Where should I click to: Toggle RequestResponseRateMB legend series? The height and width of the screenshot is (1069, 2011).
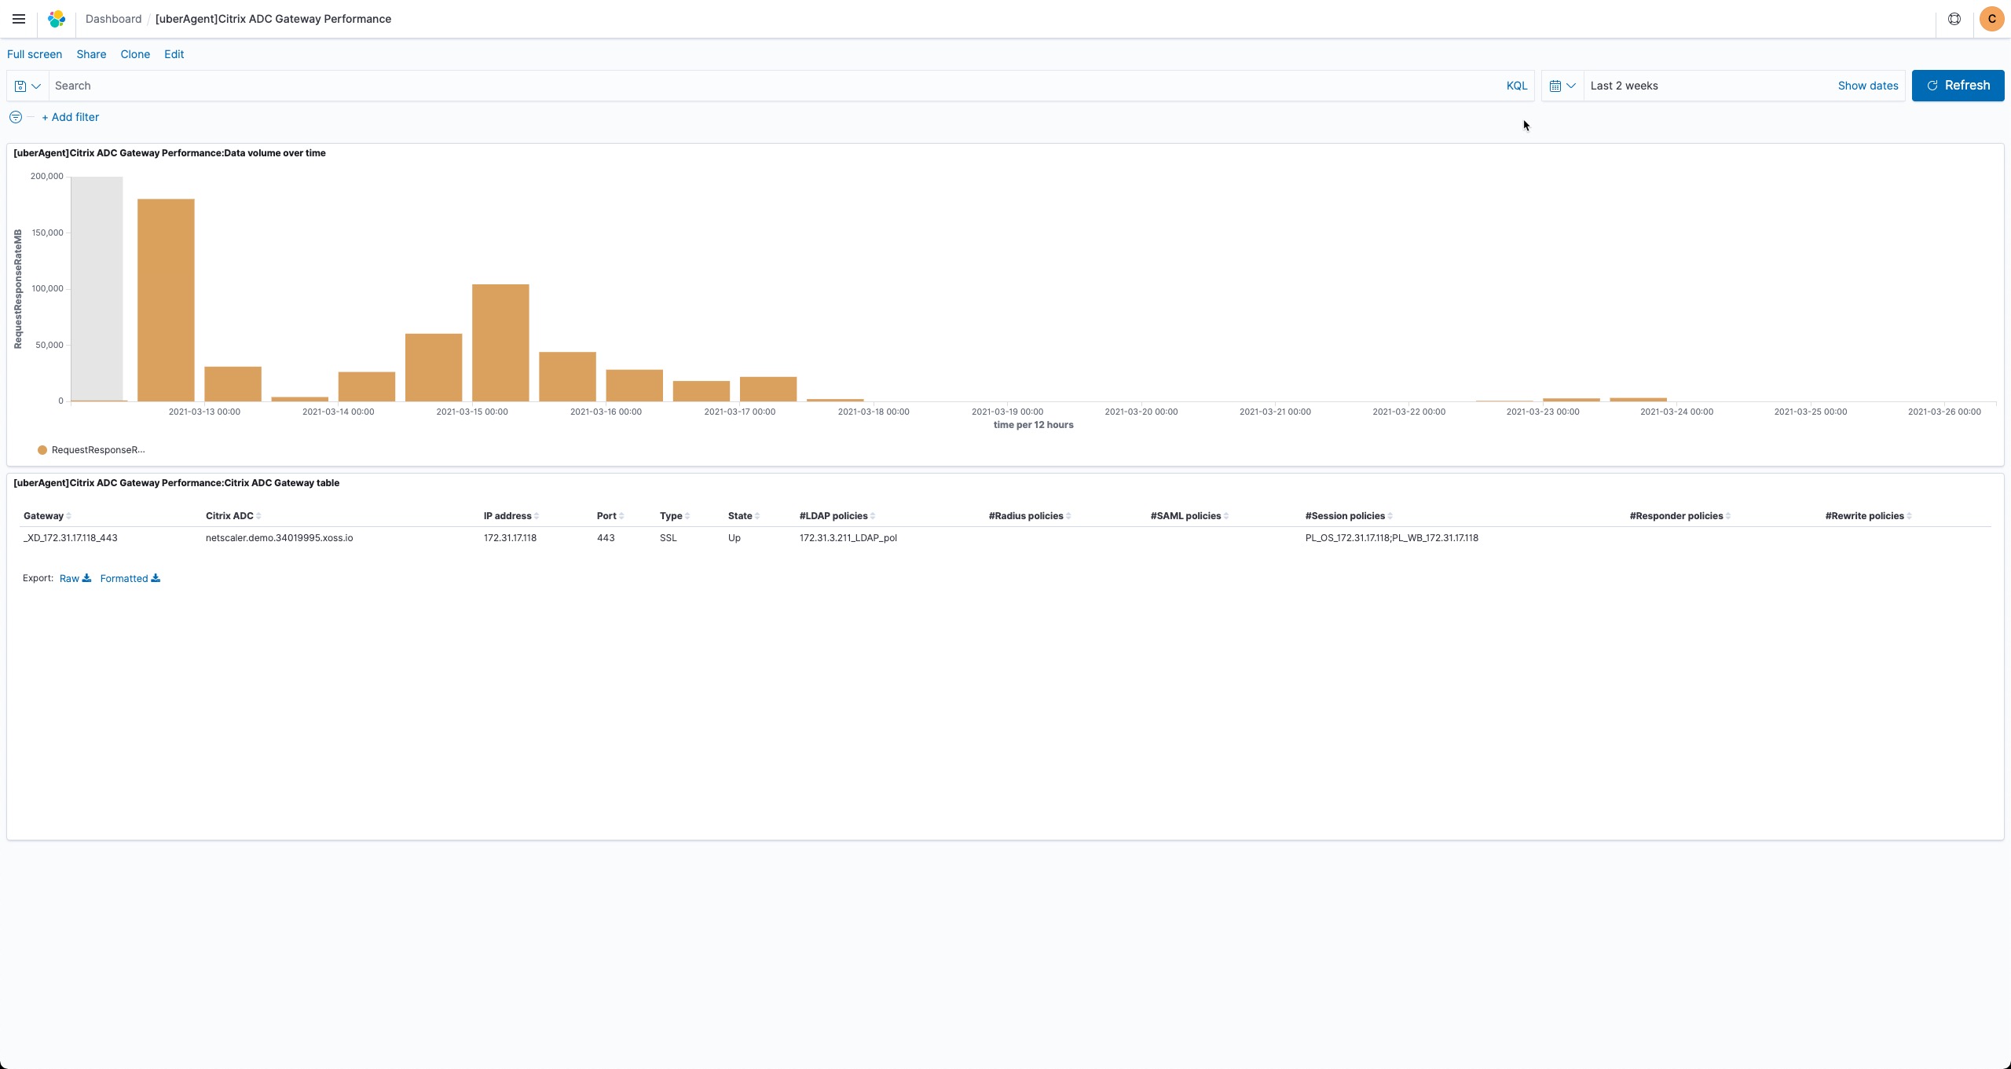tap(90, 450)
